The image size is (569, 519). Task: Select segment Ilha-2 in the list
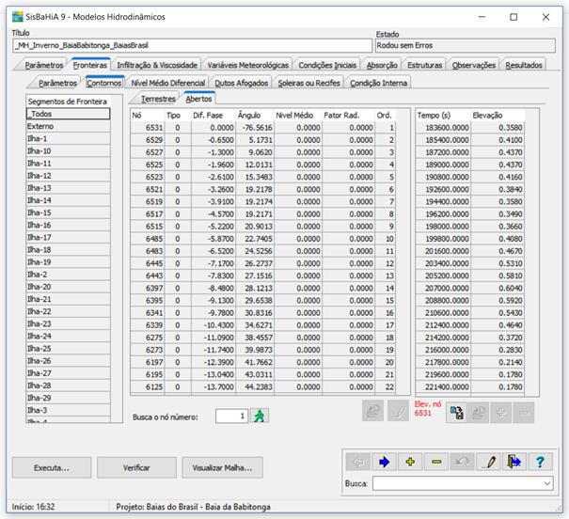[x=69, y=275]
